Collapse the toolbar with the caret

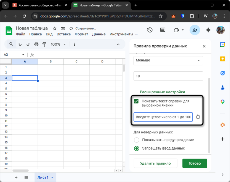pyautogui.click(x=118, y=44)
